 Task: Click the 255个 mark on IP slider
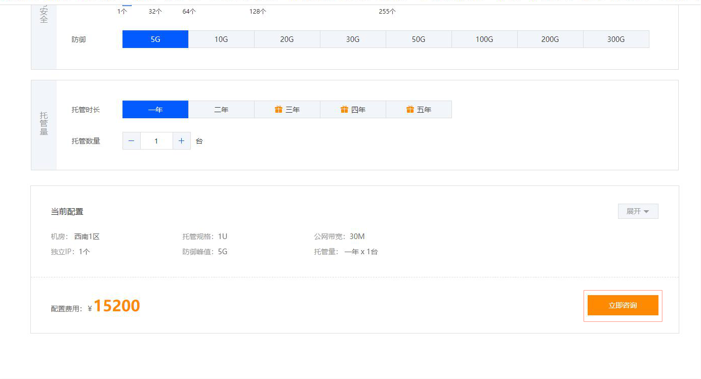click(387, 11)
